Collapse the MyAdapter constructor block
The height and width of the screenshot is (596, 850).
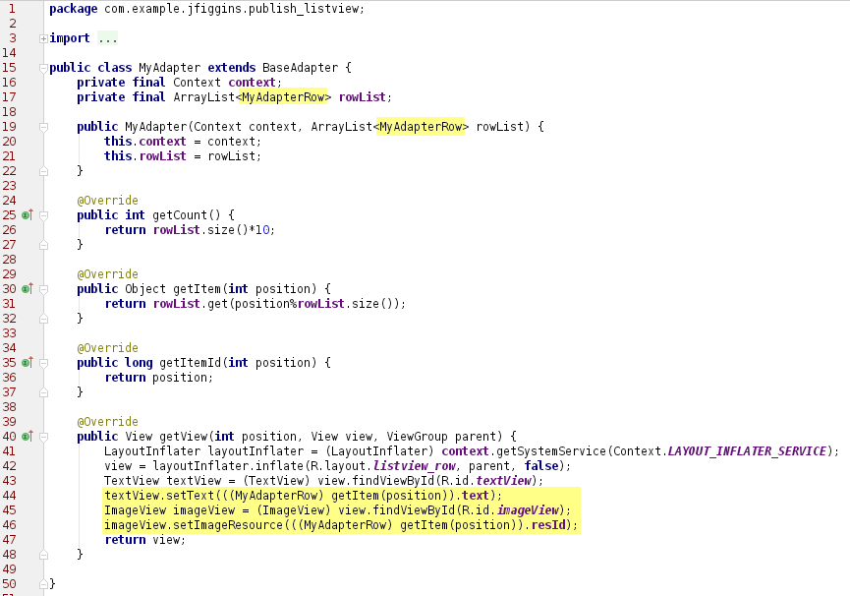point(43,127)
